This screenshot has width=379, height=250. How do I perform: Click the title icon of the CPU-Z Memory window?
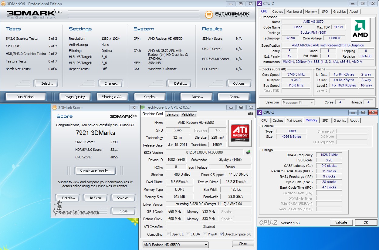tap(260, 113)
